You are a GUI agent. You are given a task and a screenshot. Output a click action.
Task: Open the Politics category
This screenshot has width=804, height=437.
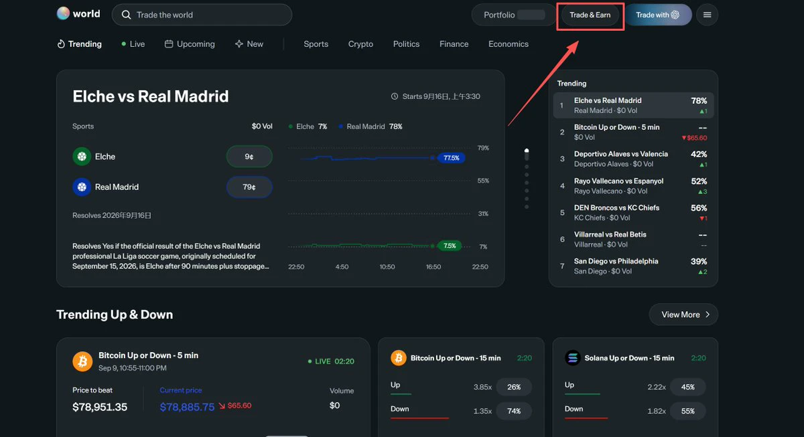pyautogui.click(x=406, y=44)
